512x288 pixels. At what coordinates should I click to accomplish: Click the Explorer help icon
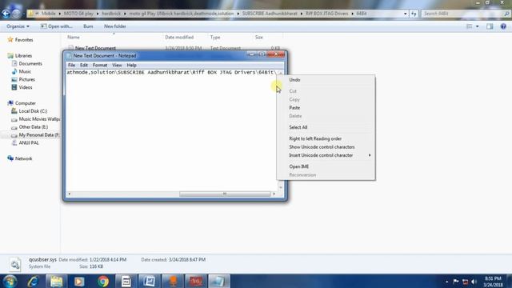(503, 26)
